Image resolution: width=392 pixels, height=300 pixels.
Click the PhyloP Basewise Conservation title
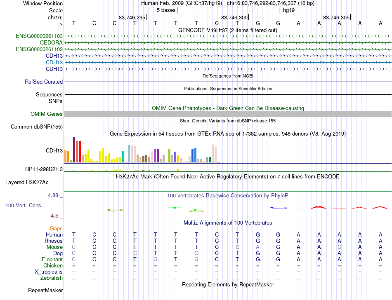click(x=228, y=196)
